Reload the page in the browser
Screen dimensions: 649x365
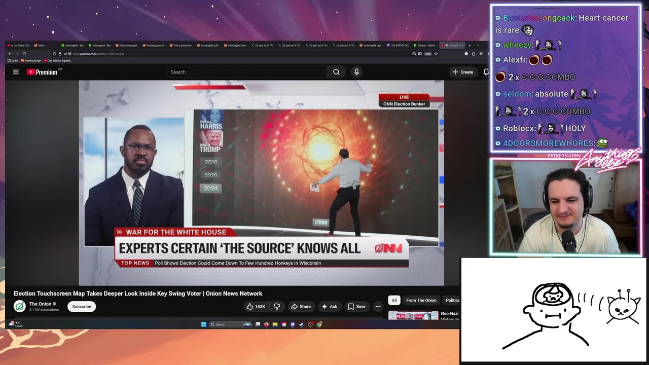pos(24,54)
